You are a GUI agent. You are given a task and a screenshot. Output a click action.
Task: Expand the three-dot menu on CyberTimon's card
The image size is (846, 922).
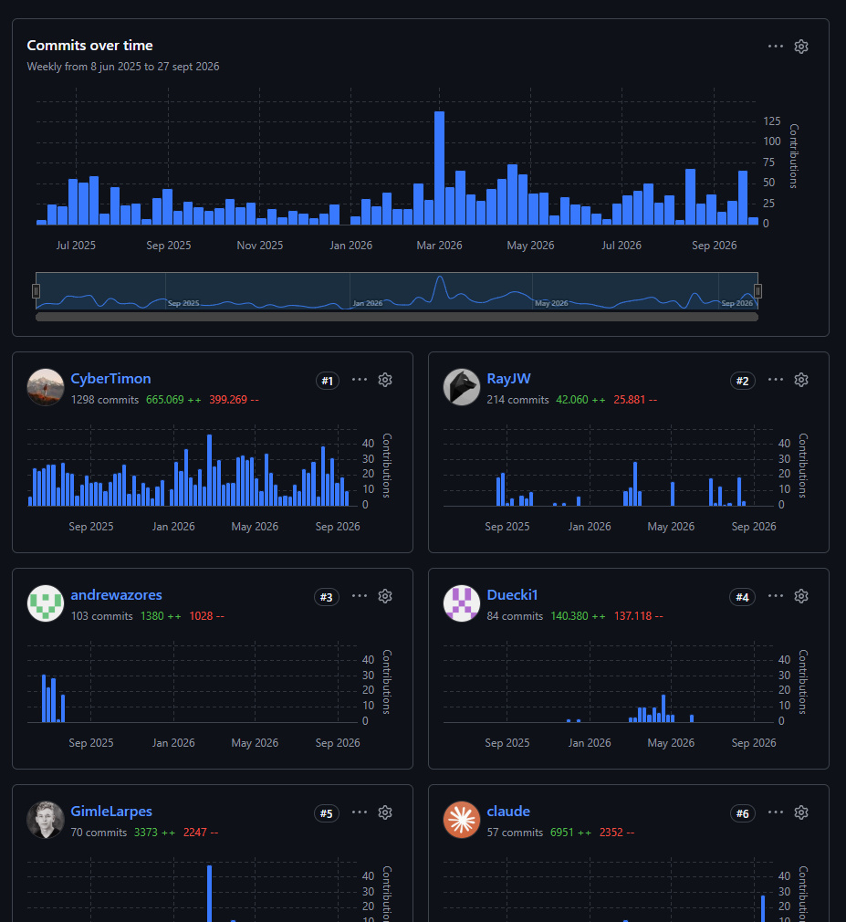coord(360,379)
